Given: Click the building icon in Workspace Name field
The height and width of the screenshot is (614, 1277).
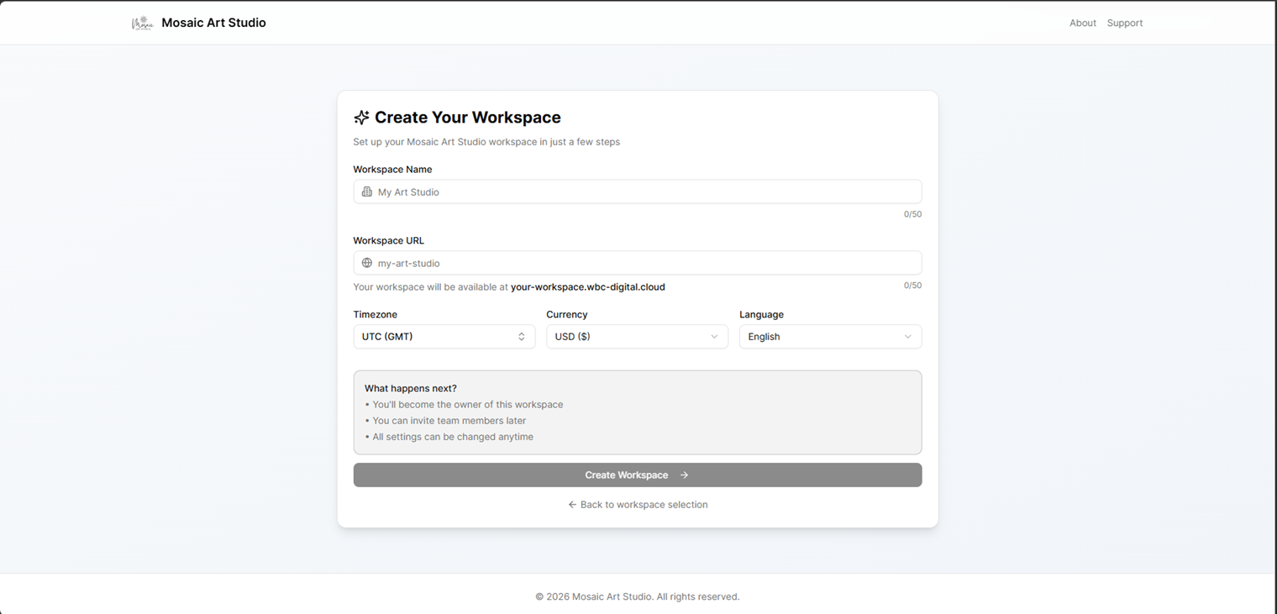Looking at the screenshot, I should pos(367,192).
